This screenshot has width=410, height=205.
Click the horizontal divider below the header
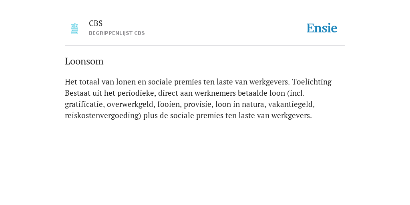click(205, 46)
